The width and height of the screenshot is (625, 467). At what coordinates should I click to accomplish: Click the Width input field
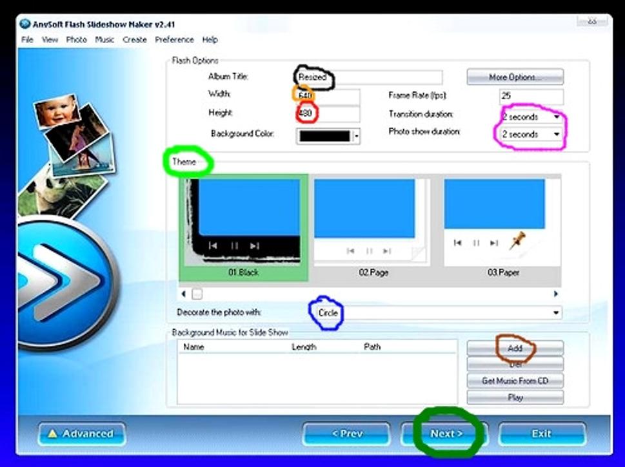pos(328,96)
